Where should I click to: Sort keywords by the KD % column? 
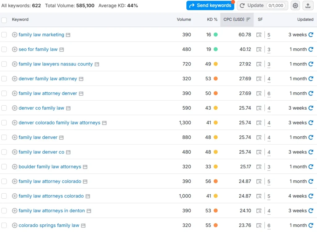click(x=212, y=19)
